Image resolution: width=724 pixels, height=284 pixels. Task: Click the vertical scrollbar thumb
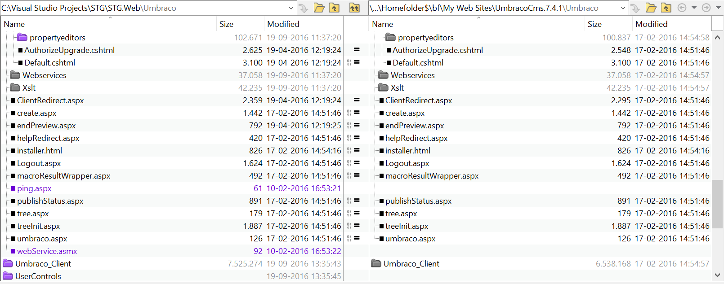[x=718, y=204]
